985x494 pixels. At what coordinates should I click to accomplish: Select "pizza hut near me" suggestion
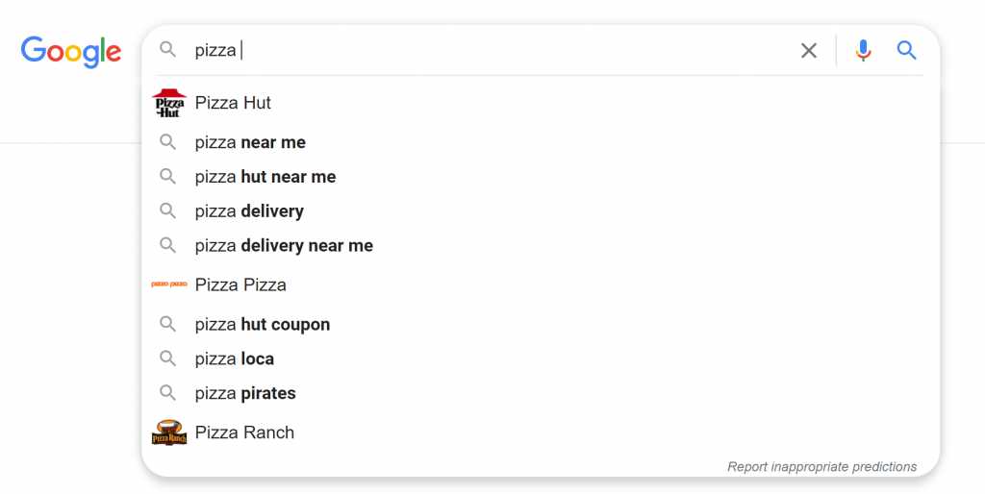pyautogui.click(x=541, y=177)
